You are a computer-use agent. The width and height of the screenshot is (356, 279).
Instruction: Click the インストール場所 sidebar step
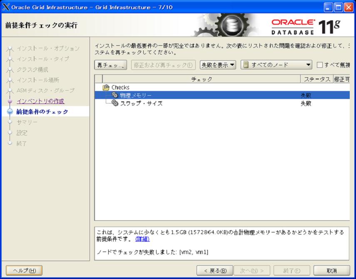pyautogui.click(x=38, y=80)
